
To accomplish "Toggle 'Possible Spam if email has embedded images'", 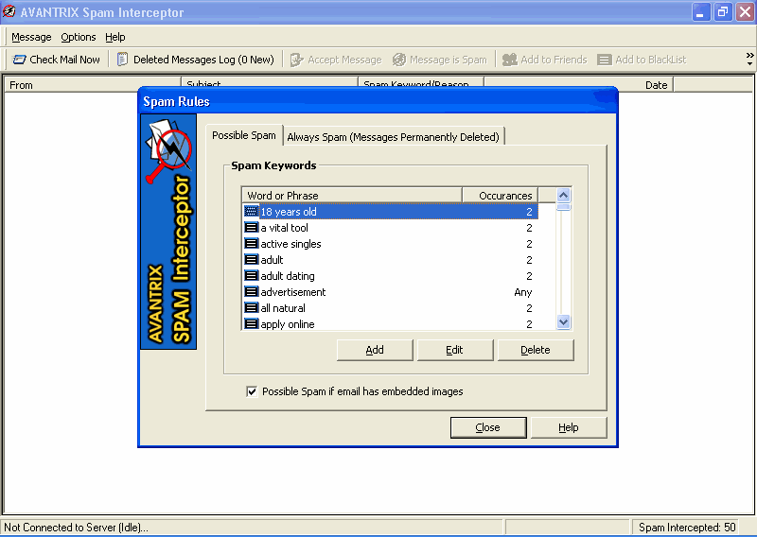I will 252,391.
